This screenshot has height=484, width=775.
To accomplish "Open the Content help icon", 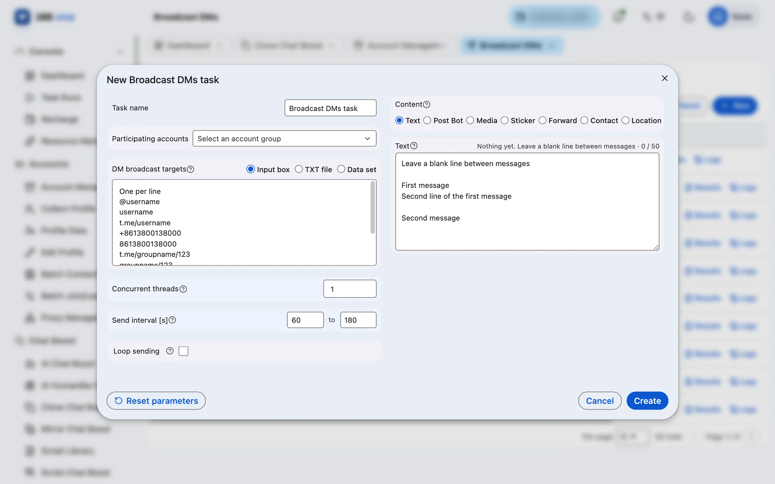I will [427, 105].
